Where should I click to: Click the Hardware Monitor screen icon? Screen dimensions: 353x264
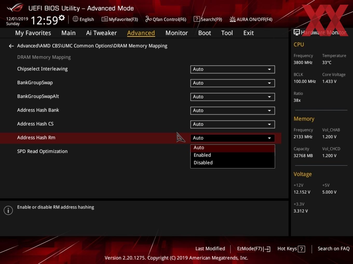point(297,32)
